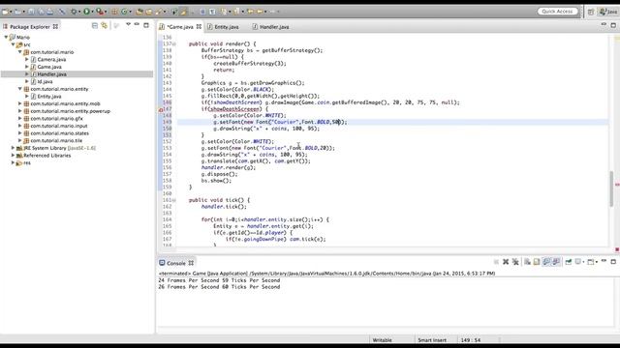The width and height of the screenshot is (620, 348).
Task: Click Smart Insert in status bar
Action: (x=432, y=339)
